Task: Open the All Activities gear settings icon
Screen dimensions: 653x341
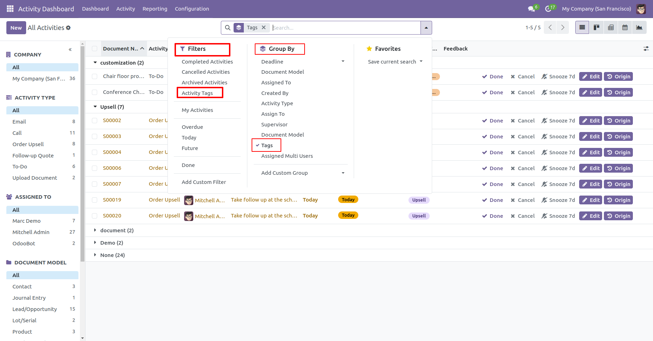Action: click(68, 28)
